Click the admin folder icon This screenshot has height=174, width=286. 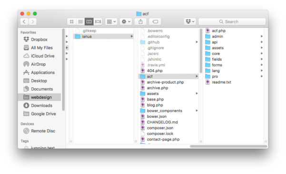207,36
